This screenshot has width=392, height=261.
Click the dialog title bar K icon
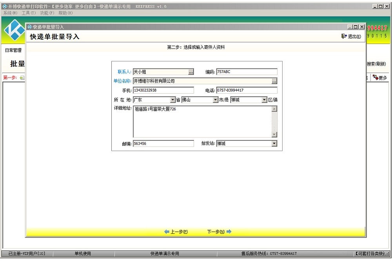pyautogui.click(x=30, y=27)
